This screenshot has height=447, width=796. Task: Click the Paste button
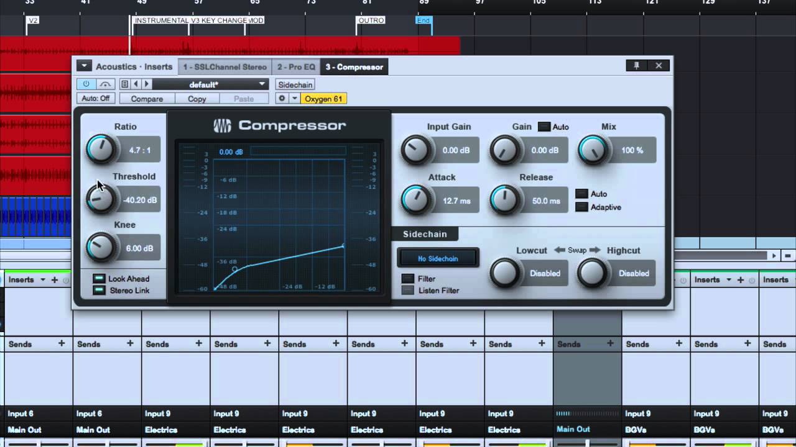(x=244, y=98)
